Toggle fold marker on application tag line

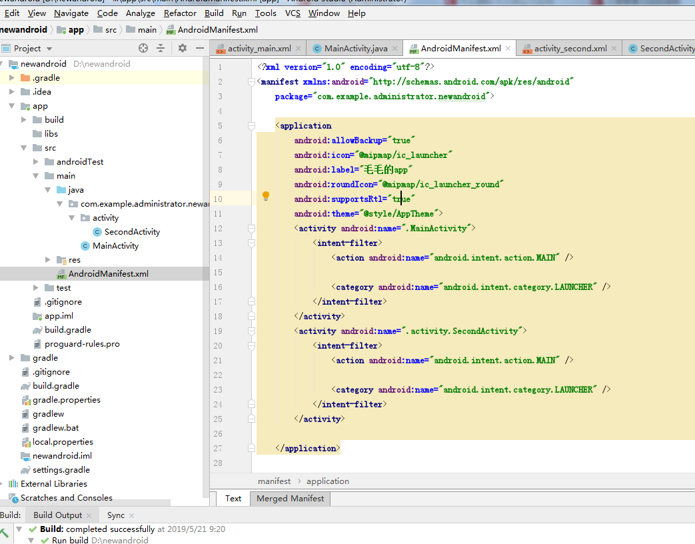(251, 125)
